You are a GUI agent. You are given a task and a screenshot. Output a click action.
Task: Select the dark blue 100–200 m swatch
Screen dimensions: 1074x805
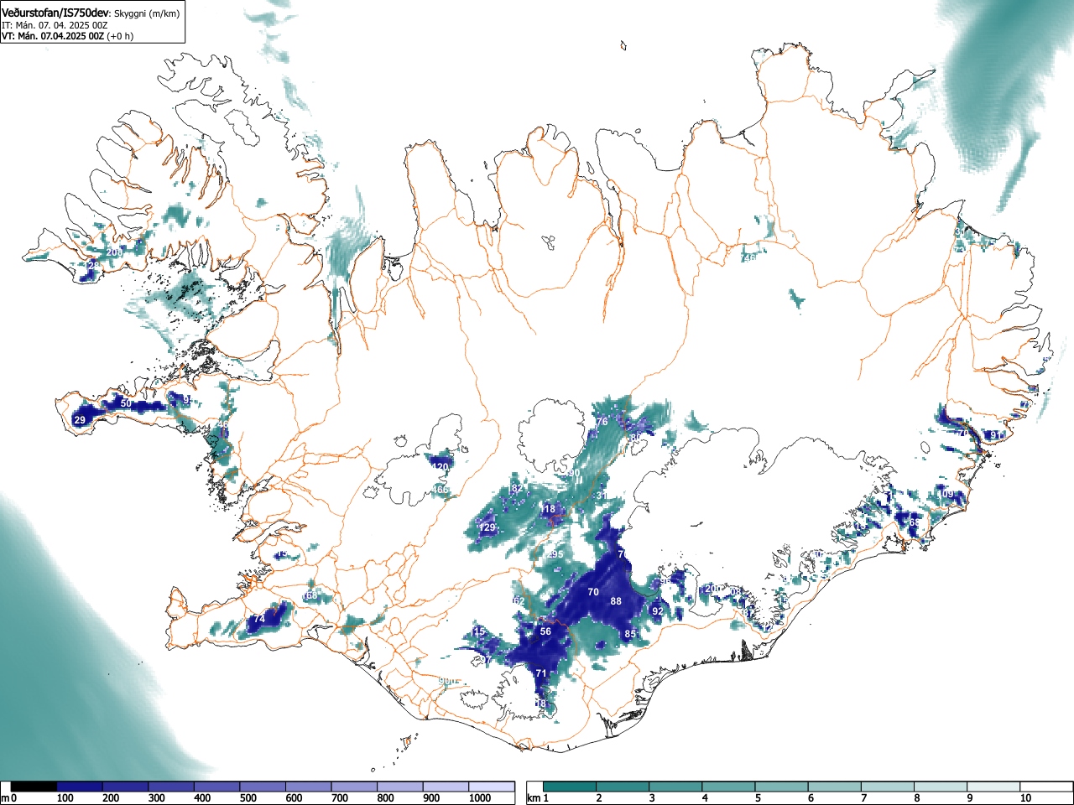pyautogui.click(x=80, y=787)
